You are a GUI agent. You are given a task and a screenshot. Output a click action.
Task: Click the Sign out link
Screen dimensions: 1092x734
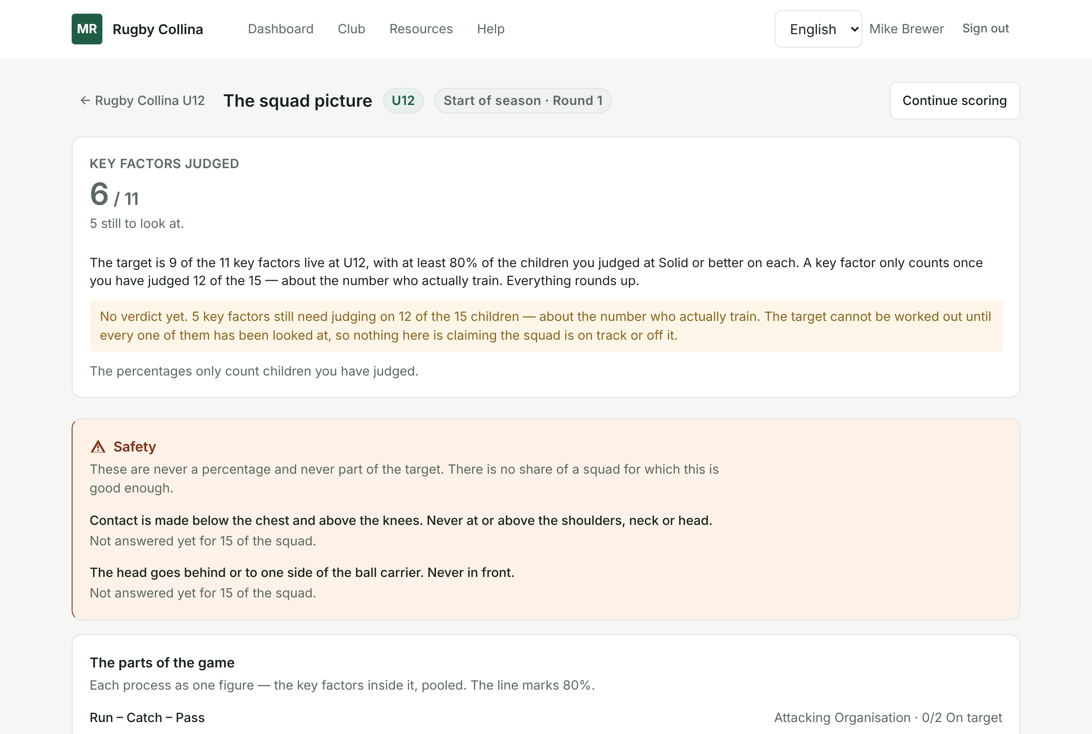coord(985,29)
